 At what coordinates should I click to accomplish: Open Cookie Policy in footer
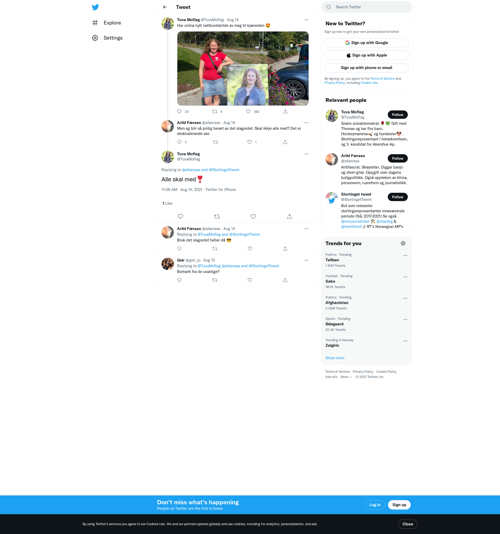pyautogui.click(x=386, y=372)
